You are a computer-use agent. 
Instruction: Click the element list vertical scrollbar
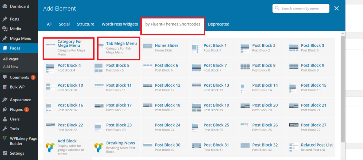(x=342, y=88)
